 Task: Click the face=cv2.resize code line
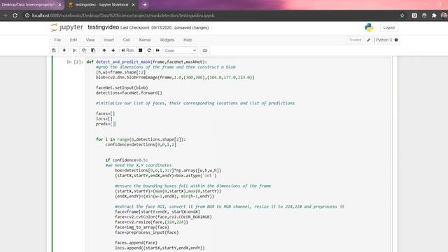pos(151,222)
